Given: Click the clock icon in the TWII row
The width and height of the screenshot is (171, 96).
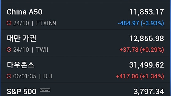Looking at the screenshot, I should tap(9, 50).
